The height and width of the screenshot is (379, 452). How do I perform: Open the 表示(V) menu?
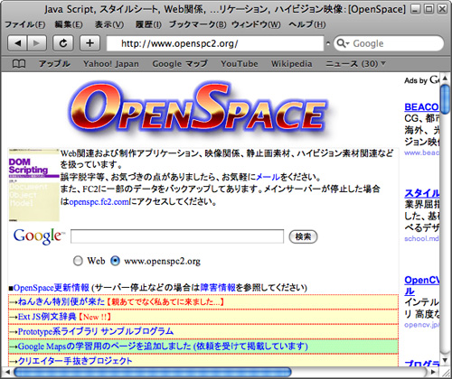tap(109, 24)
